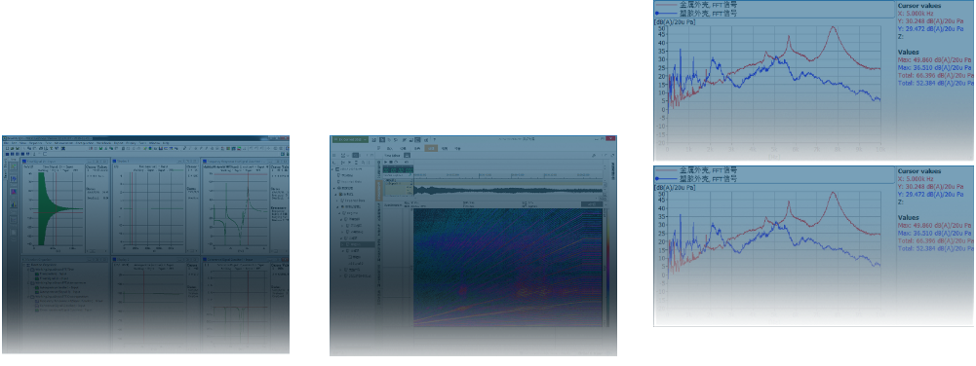Click the second icon in left vertical toolbar
The image size is (976, 366).
14,179
